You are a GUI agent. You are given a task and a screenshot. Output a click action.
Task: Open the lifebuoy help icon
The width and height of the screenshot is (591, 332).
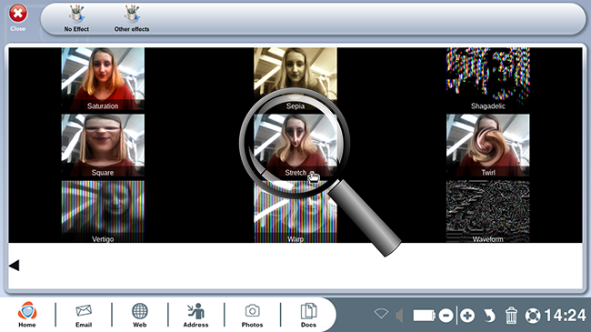click(533, 316)
